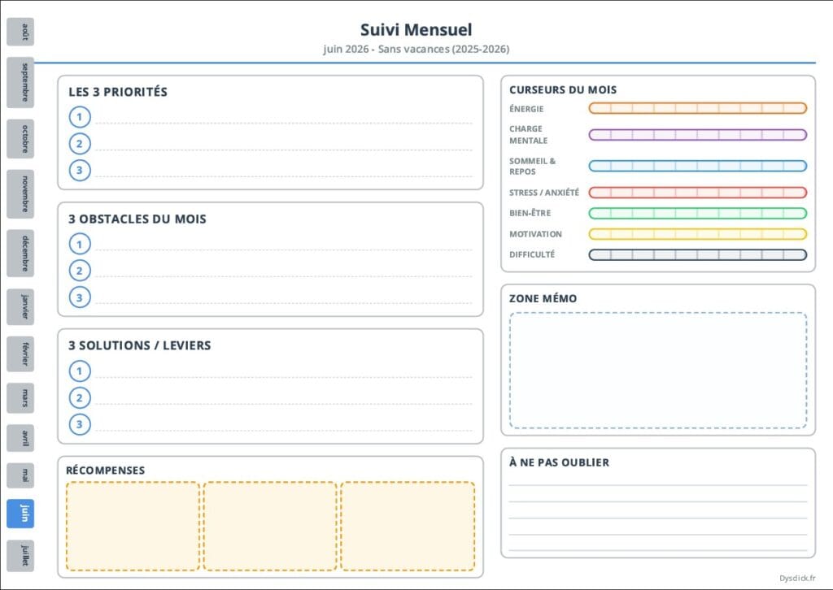Adjust the purple Charge Mentale slider
Image resolution: width=833 pixels, height=590 pixels.
pyautogui.click(x=697, y=135)
